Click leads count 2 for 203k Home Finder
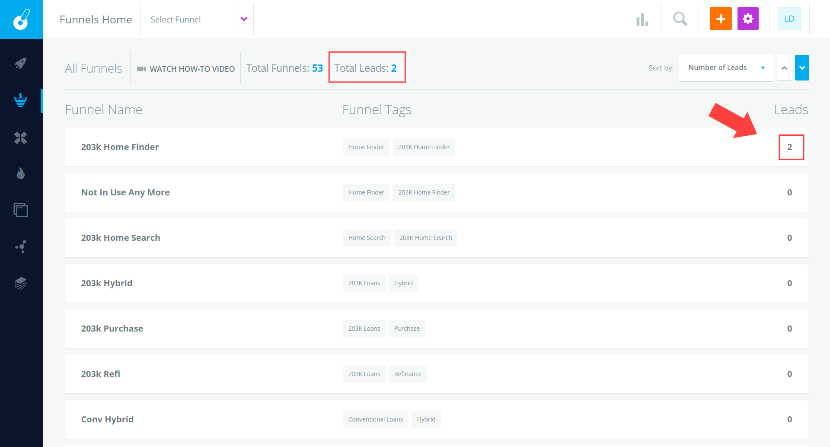This screenshot has width=830, height=447. pyautogui.click(x=790, y=147)
